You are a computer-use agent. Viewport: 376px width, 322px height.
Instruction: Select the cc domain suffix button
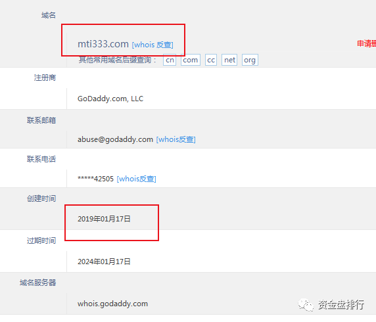click(211, 60)
